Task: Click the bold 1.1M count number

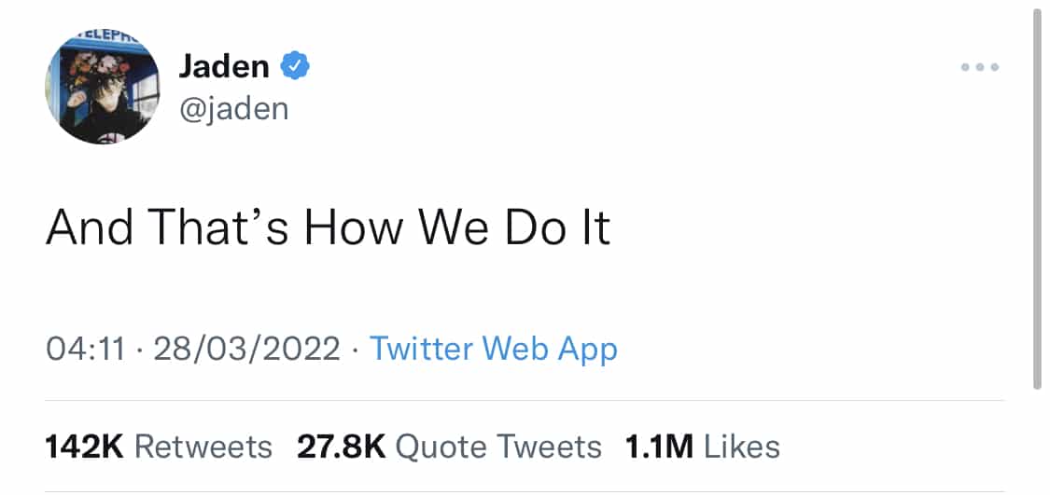Action: [x=659, y=447]
